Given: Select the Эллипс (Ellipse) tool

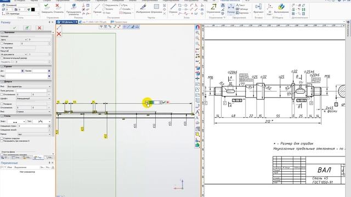Looking at the screenshot, I should click(x=108, y=9).
